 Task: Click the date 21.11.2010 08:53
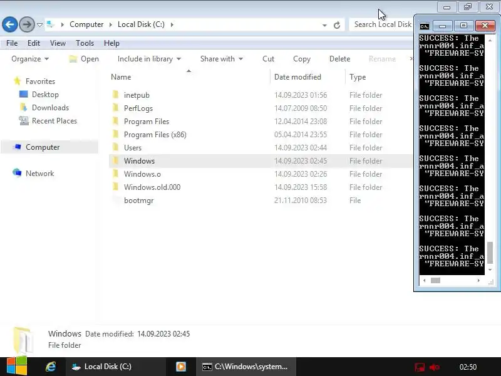tap(301, 201)
